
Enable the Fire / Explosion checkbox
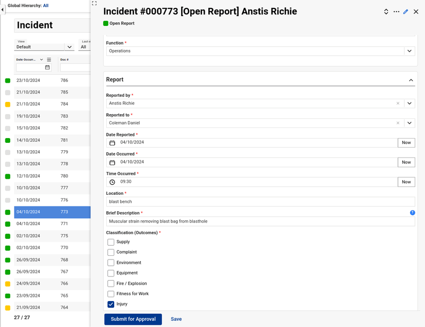112,283
